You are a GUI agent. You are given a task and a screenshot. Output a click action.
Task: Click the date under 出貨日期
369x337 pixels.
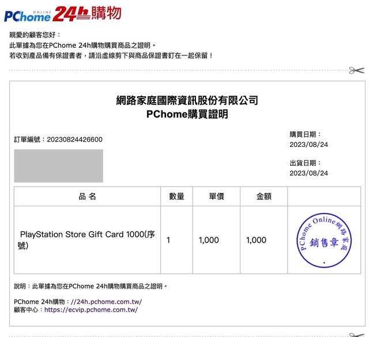308,173
